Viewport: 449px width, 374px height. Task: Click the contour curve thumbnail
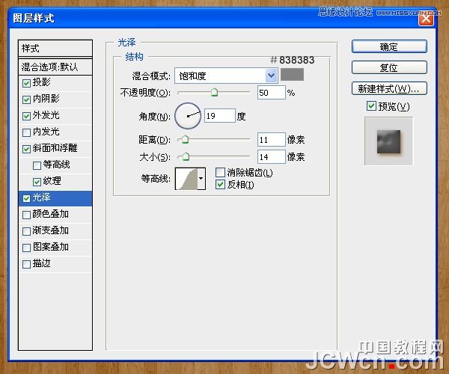coord(186,179)
